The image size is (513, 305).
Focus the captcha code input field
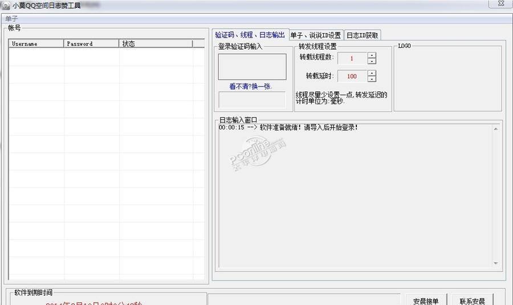(x=252, y=100)
